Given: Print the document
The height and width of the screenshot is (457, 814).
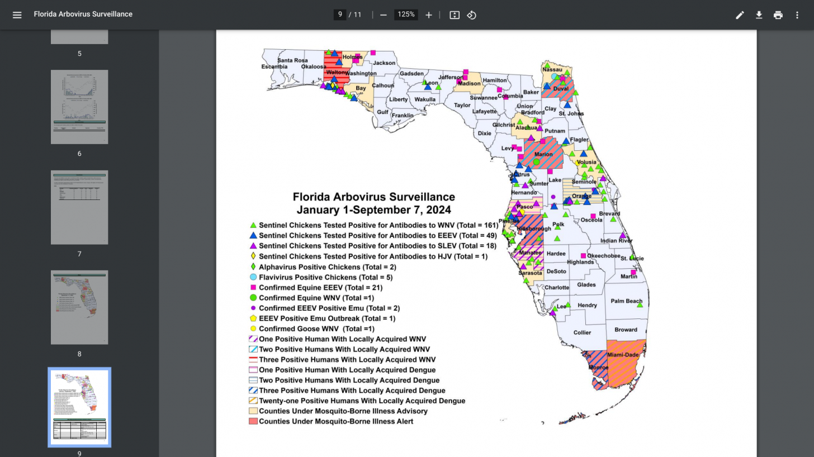Looking at the screenshot, I should point(778,15).
